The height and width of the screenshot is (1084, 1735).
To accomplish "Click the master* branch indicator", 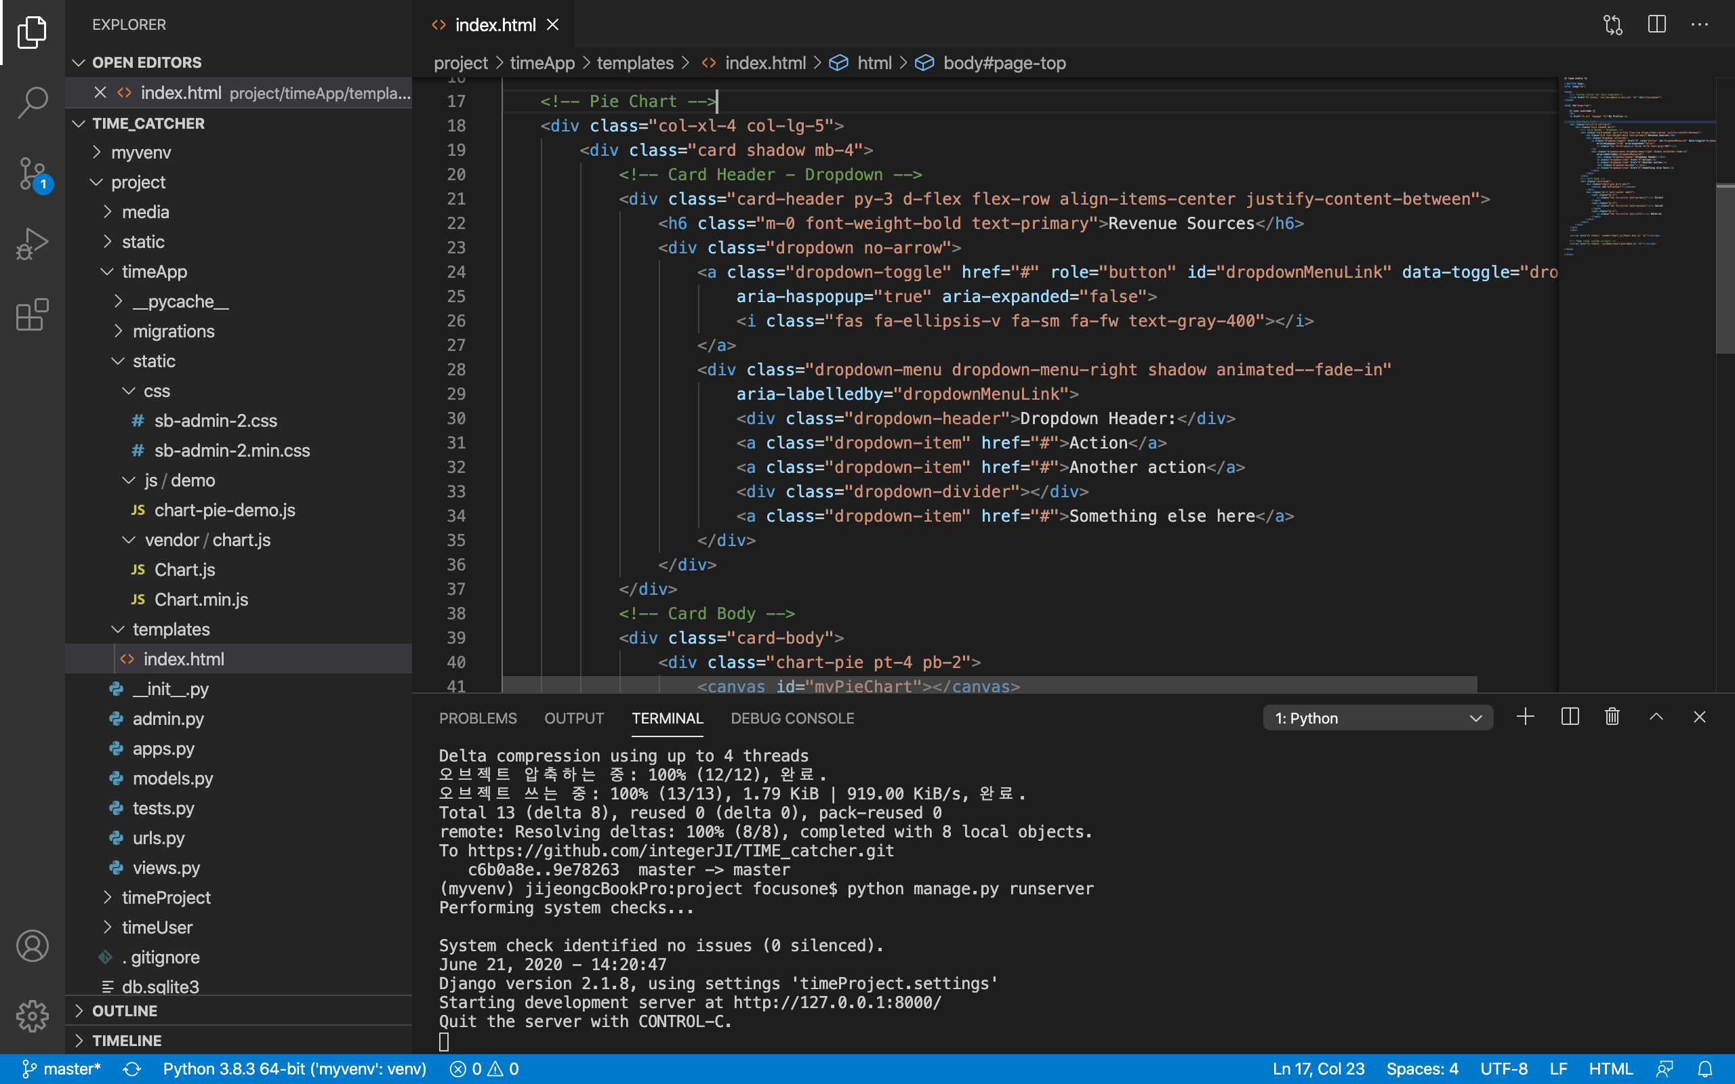I will (62, 1069).
